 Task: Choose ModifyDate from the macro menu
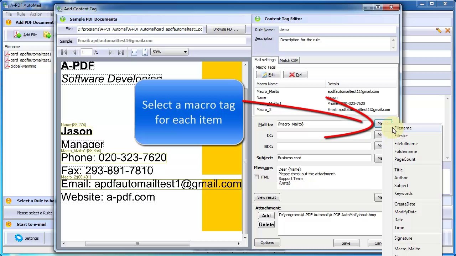pyautogui.click(x=412, y=212)
